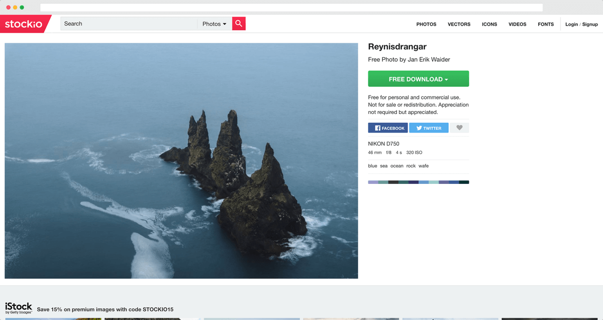Open the Icons section

pyautogui.click(x=489, y=24)
